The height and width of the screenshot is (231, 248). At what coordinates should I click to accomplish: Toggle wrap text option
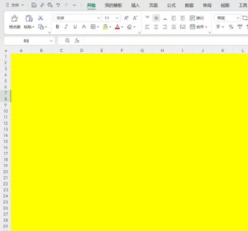click(197, 18)
